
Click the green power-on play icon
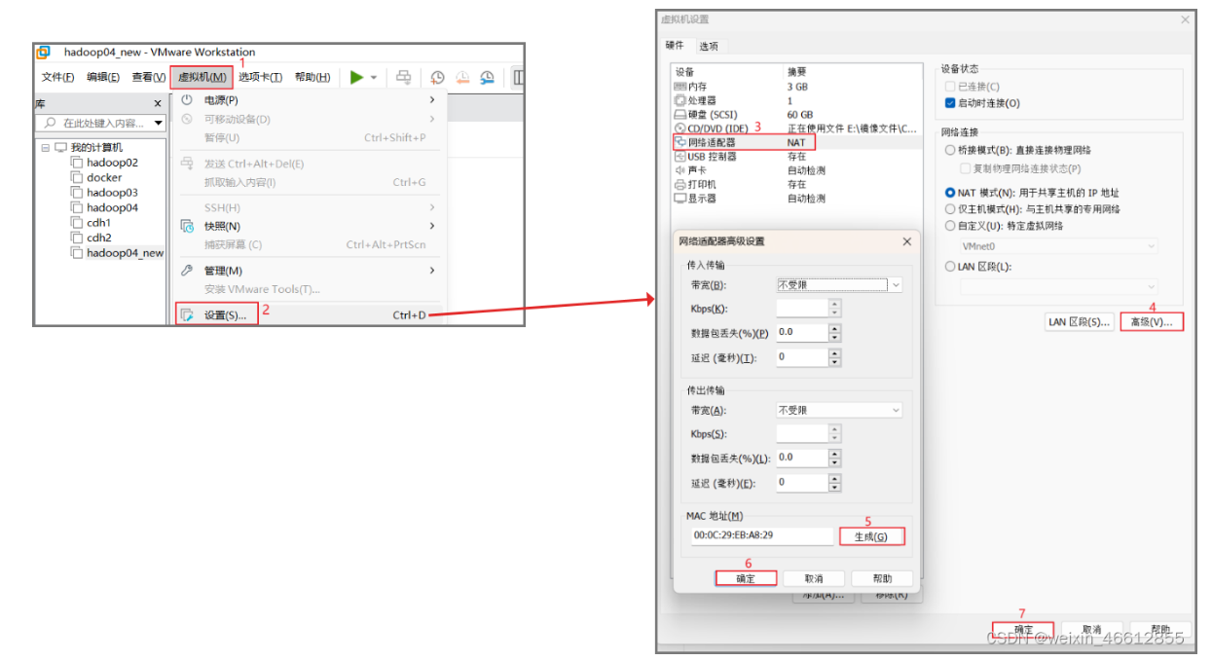(x=357, y=77)
